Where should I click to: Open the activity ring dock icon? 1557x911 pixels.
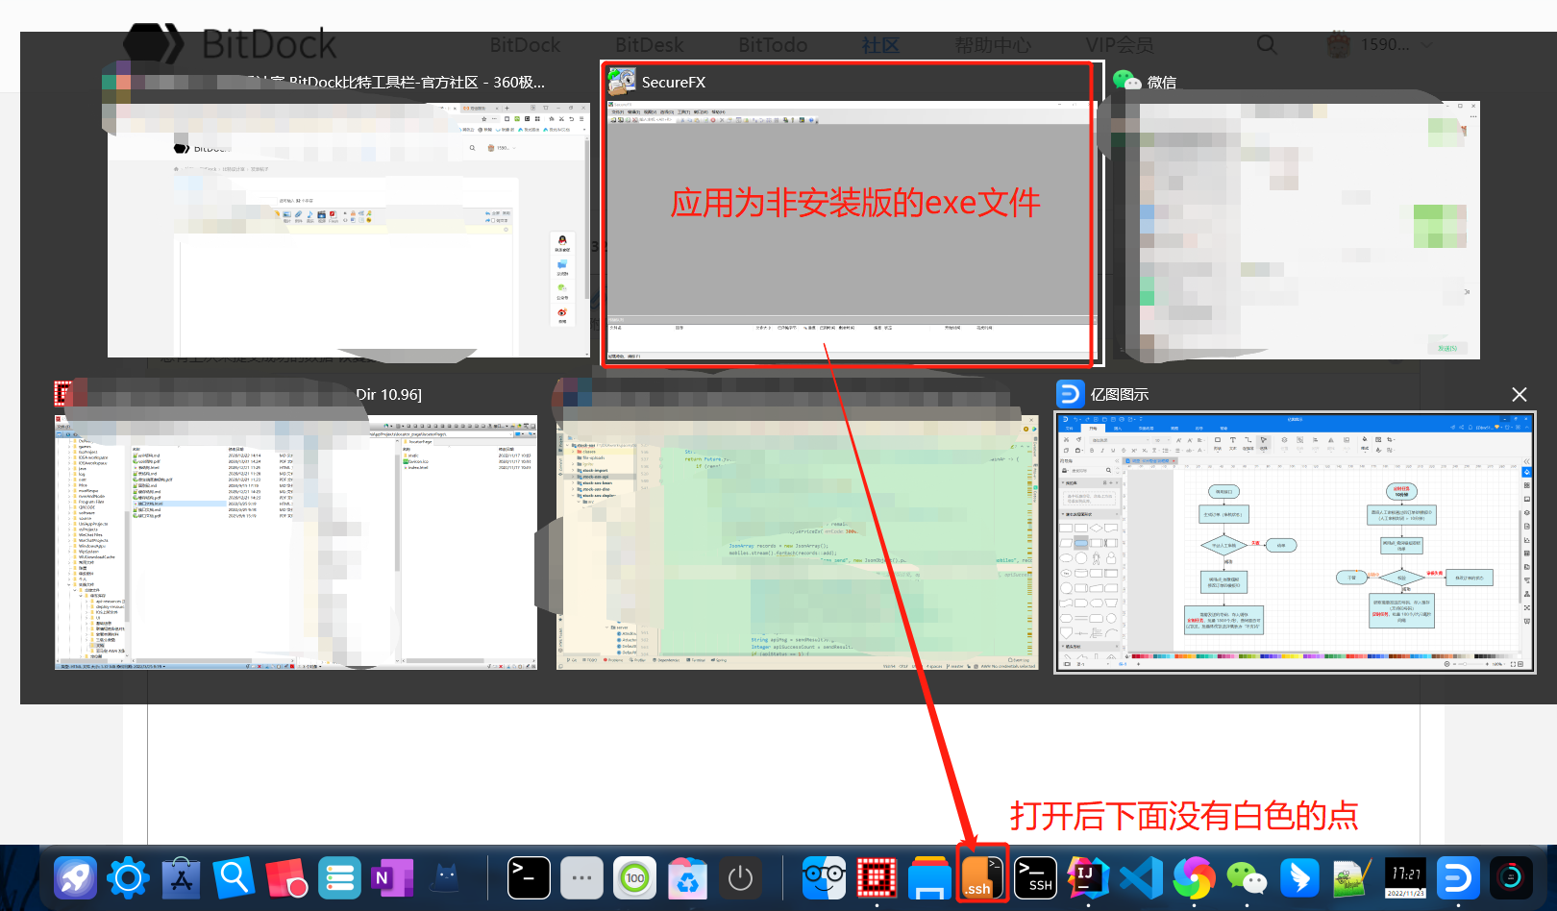(1511, 878)
